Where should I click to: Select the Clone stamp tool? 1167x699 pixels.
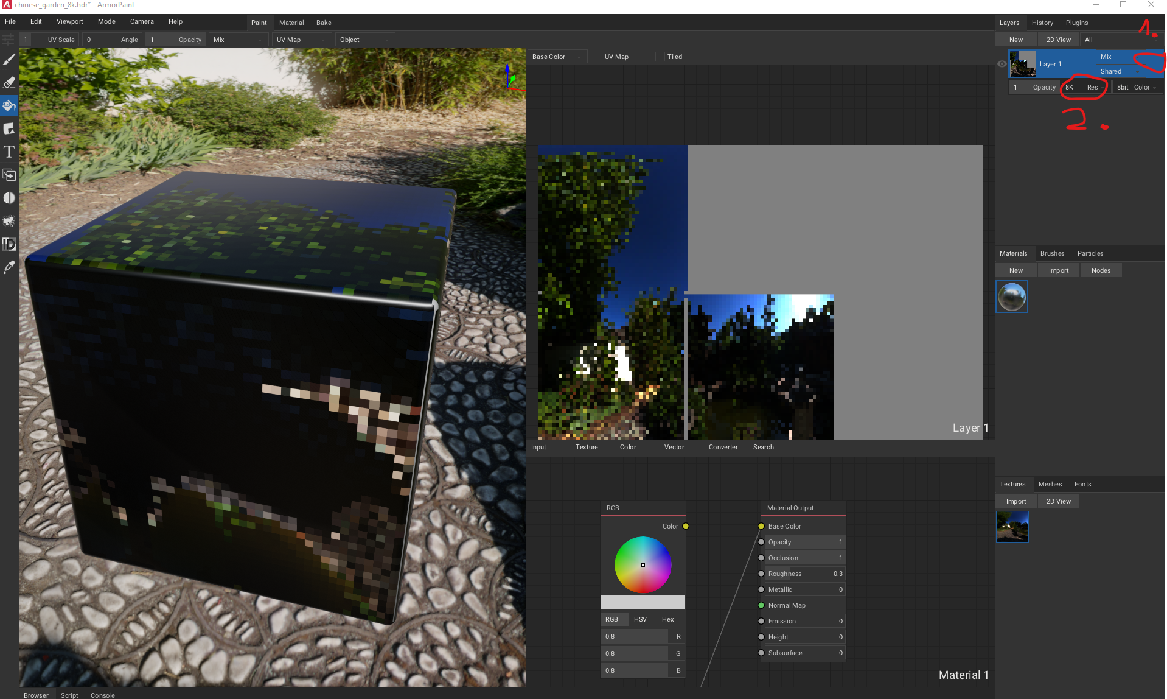tap(9, 175)
